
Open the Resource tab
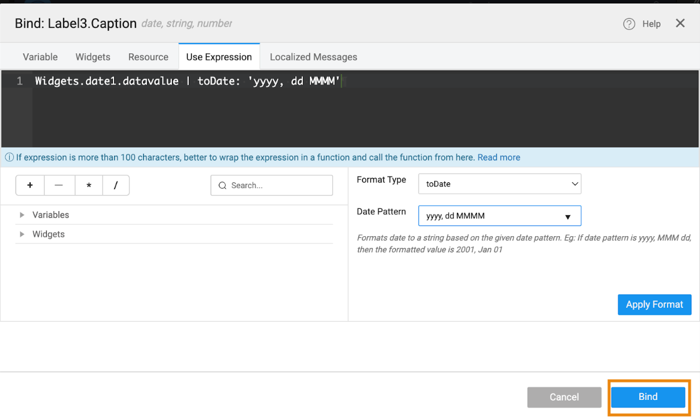(148, 57)
